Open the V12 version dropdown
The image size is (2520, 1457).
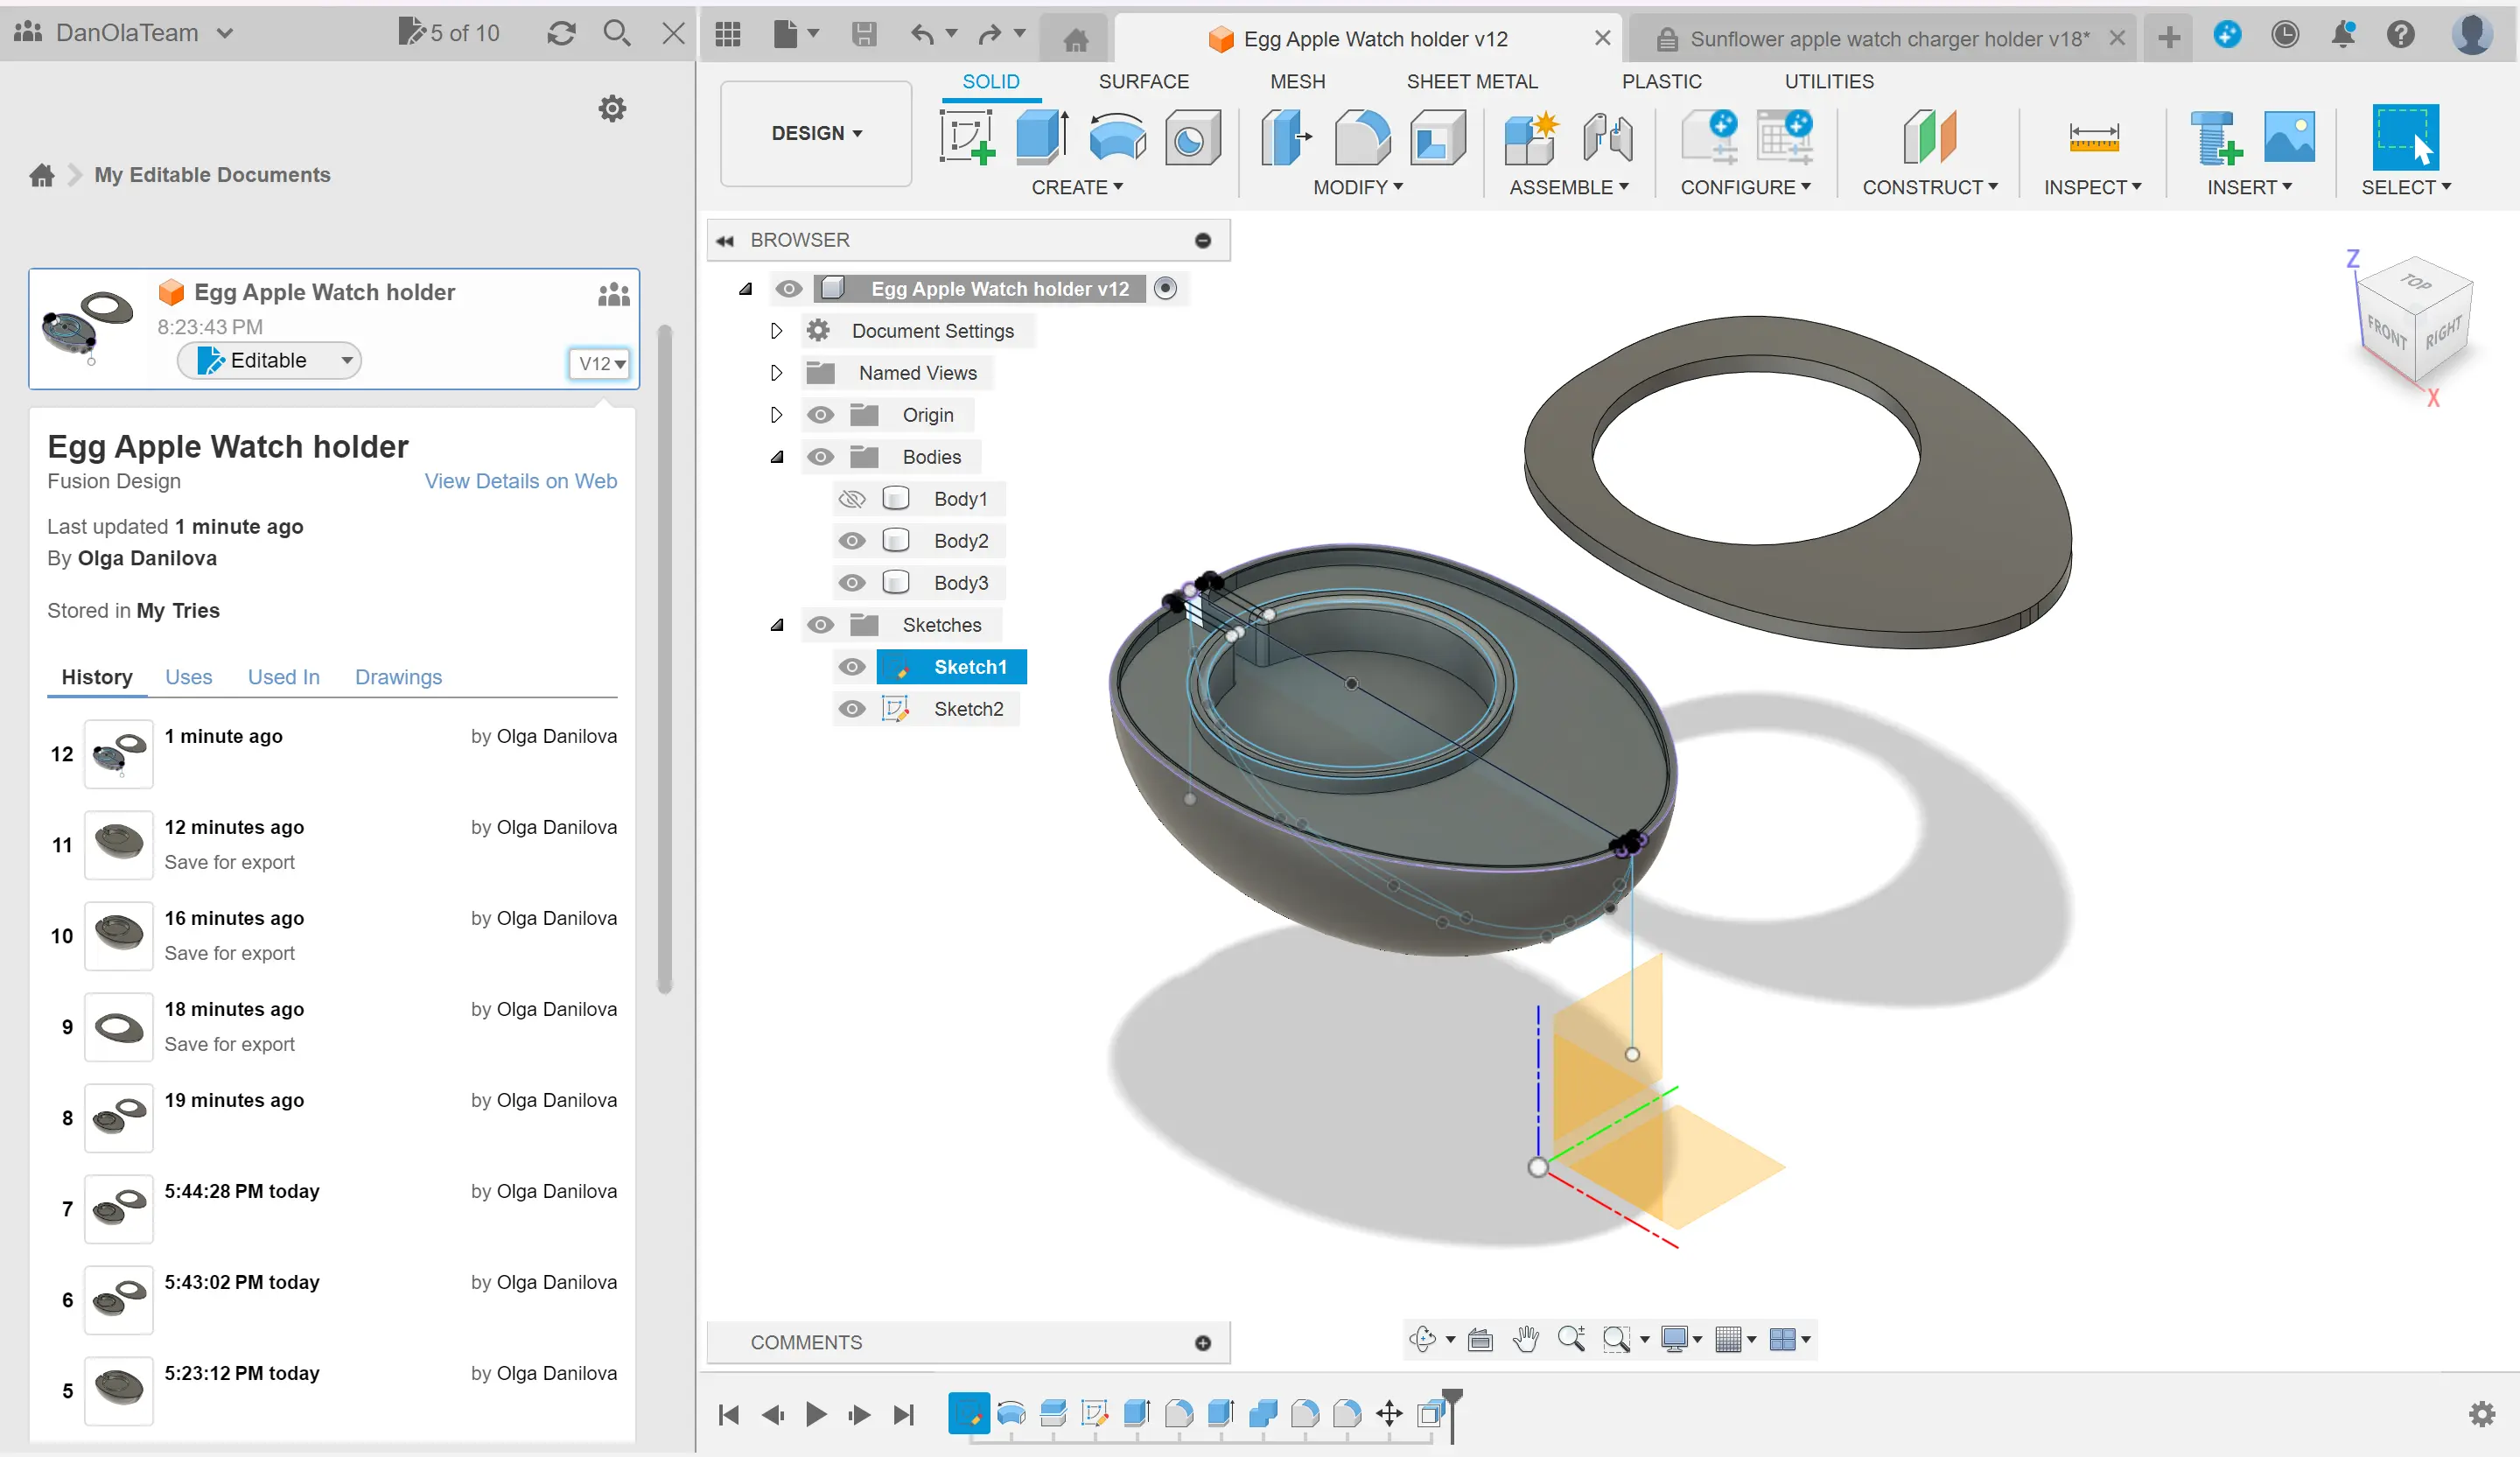tap(600, 364)
